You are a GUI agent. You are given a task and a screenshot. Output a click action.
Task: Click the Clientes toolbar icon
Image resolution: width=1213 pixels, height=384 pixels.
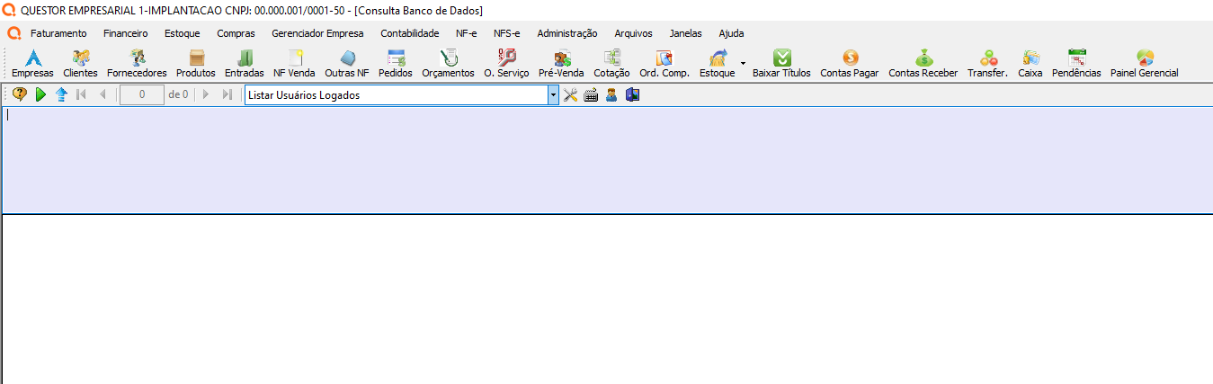80,64
